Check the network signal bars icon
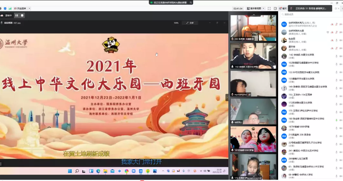 point(10,9)
